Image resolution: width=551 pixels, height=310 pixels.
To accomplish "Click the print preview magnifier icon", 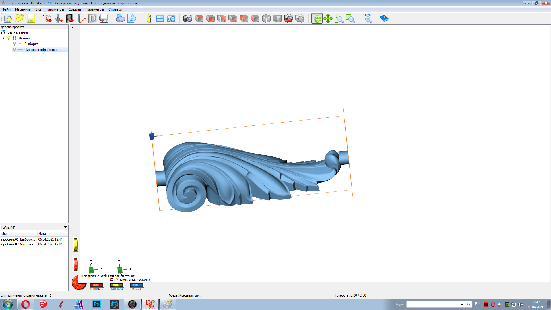I will (132, 19).
